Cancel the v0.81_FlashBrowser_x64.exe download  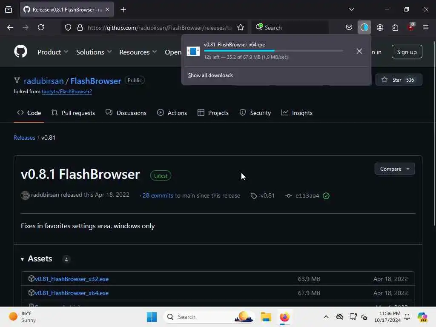point(359,51)
